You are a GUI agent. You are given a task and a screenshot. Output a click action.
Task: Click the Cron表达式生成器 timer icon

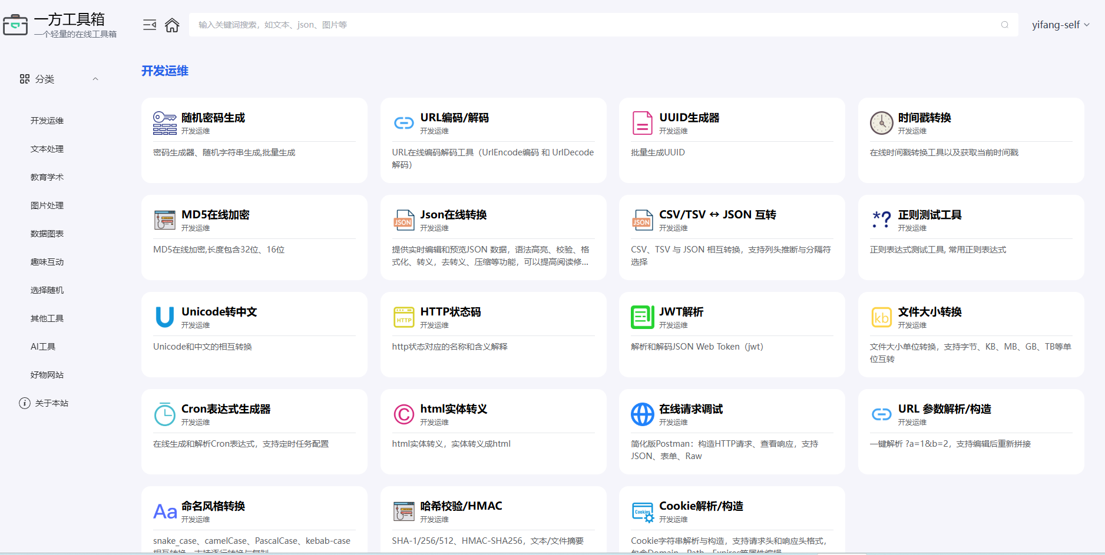[165, 414]
